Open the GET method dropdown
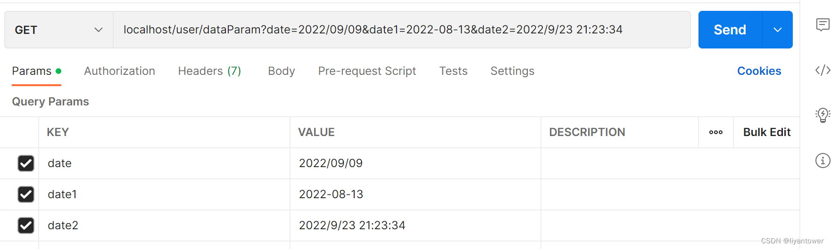The image size is (831, 249). 59,30
